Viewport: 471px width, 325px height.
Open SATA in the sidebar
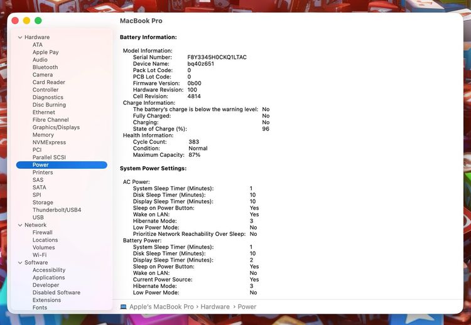point(40,188)
